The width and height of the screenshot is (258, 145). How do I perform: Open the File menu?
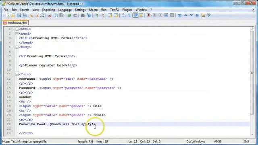(6, 10)
